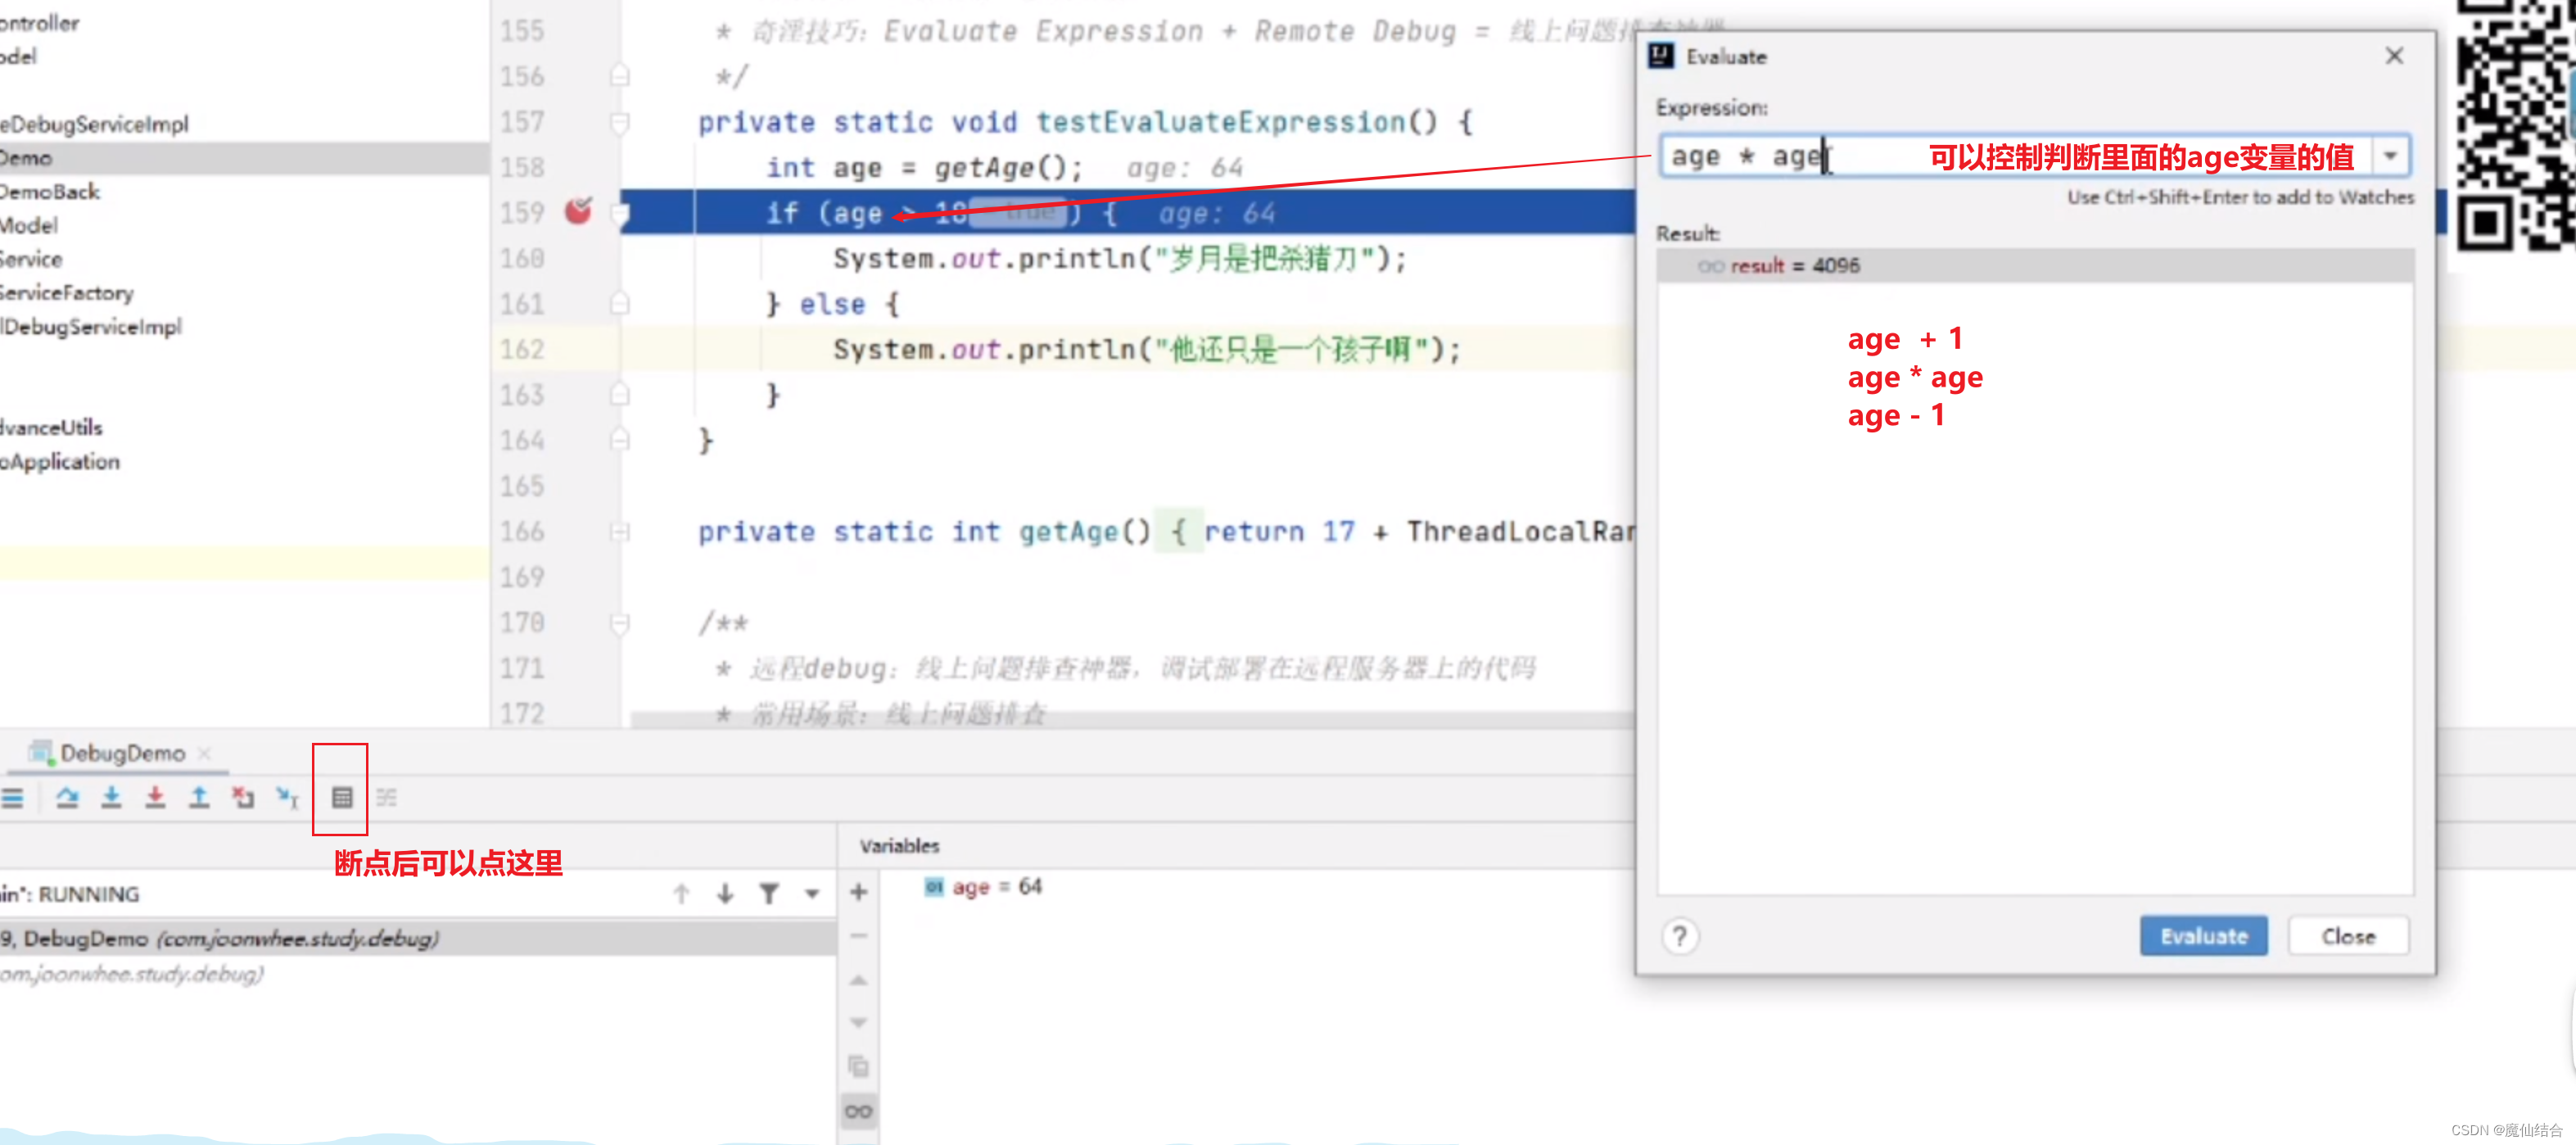Click the Variables panel header

click(x=899, y=845)
